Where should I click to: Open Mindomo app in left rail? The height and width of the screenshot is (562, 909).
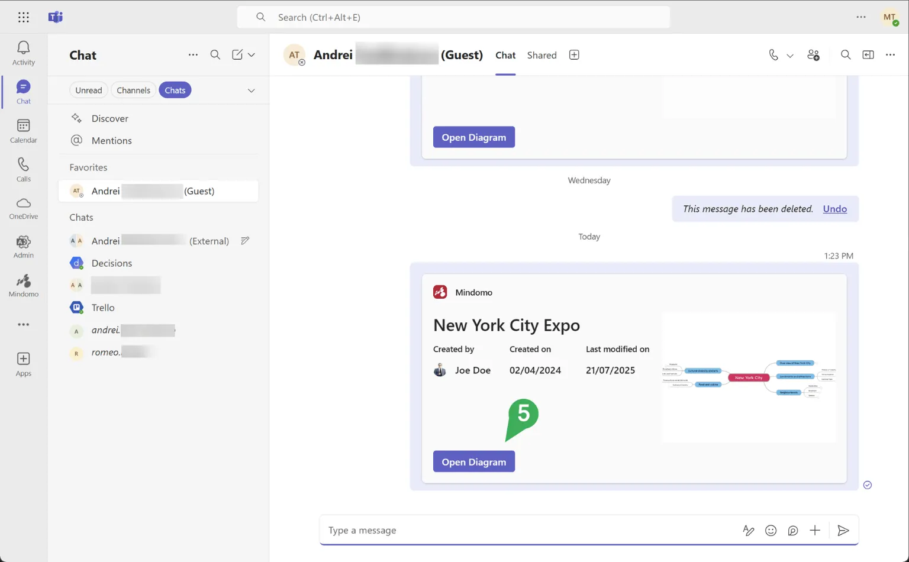24,286
